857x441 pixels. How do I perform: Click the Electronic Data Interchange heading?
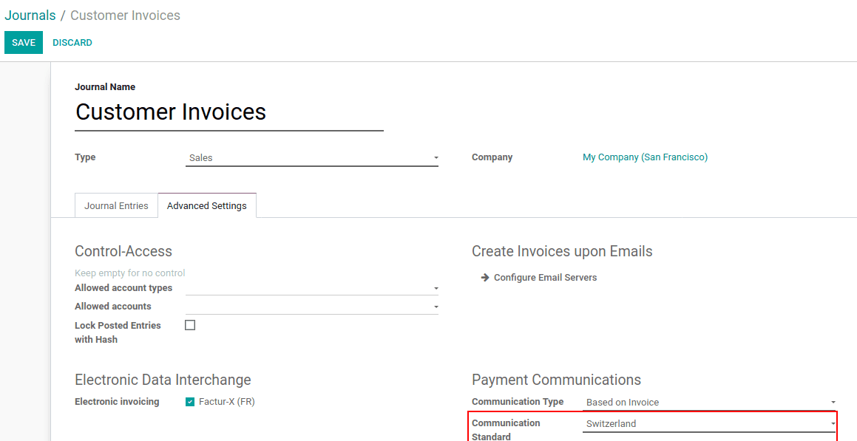pos(163,380)
